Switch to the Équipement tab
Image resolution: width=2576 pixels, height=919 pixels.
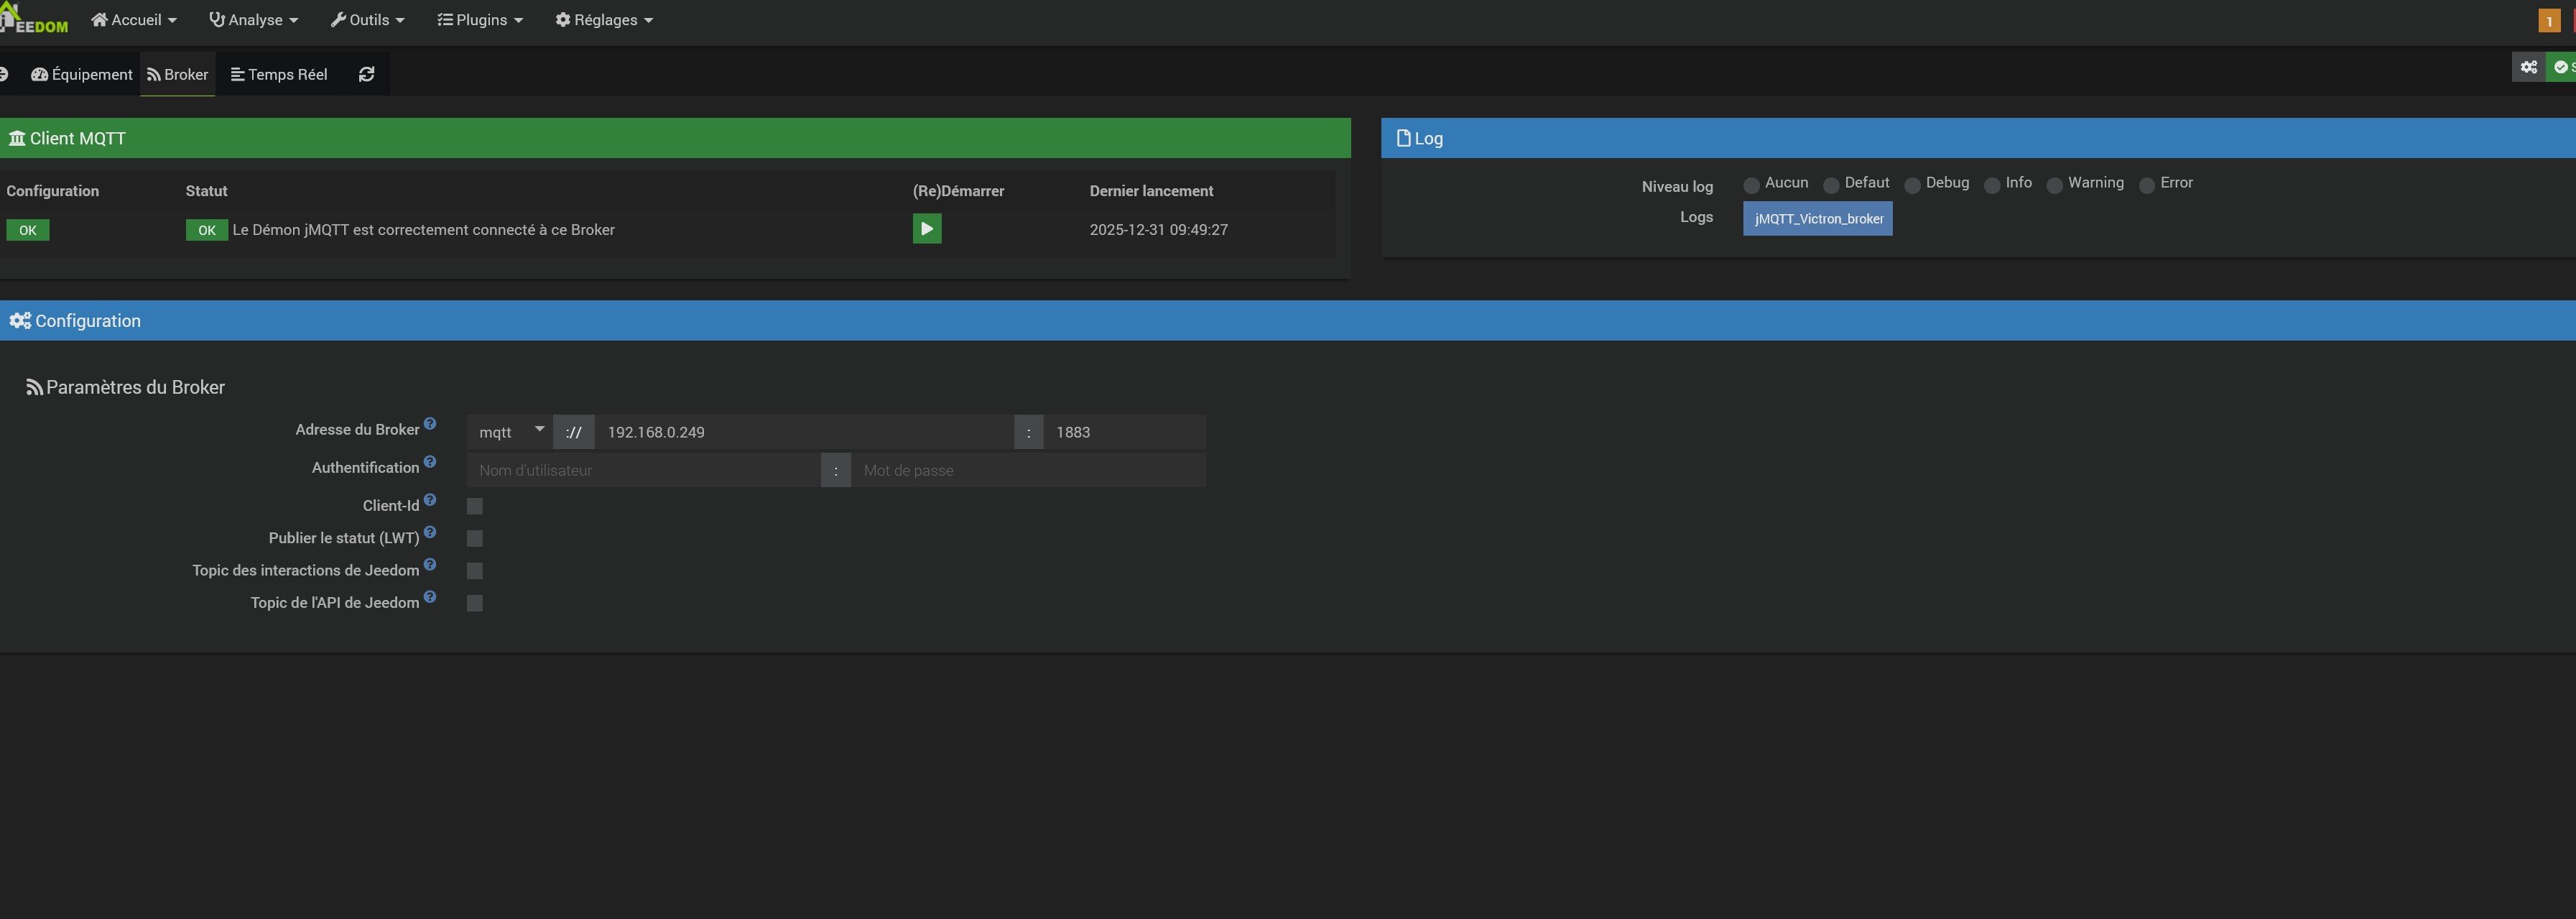[x=82, y=74]
